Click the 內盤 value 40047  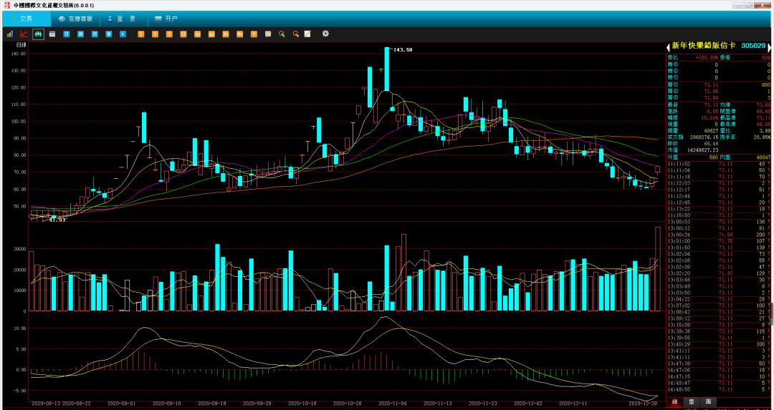[763, 157]
